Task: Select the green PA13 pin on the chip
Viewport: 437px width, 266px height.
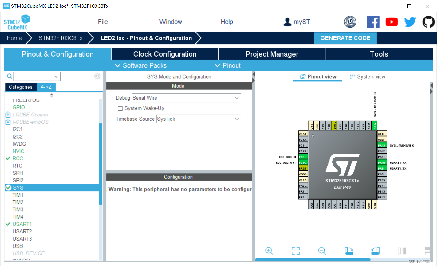Action: 382,145
